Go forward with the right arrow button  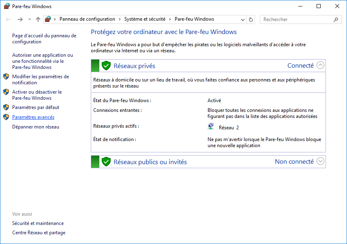[x=20, y=19]
